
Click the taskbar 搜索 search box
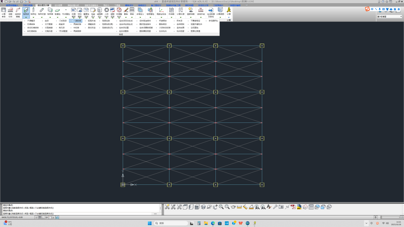point(171,223)
